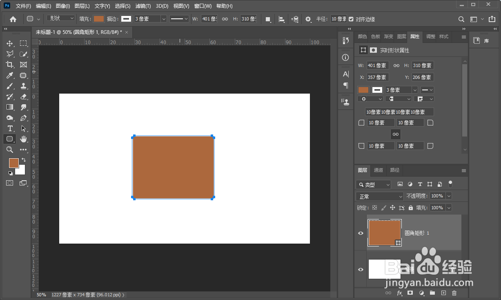
Task: Open the 正常 blend mode dropdown
Action: click(x=380, y=196)
